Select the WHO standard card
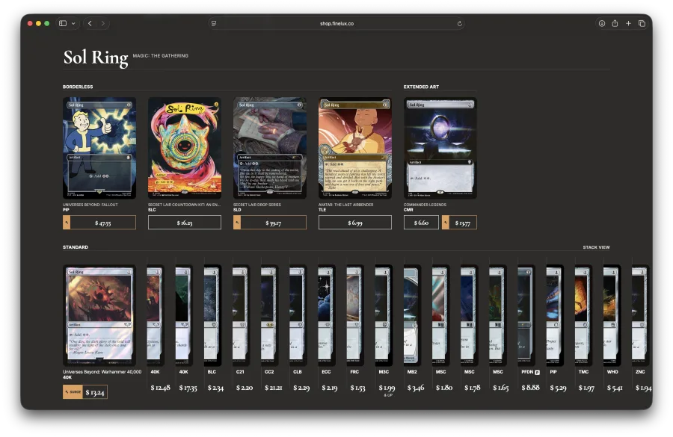 [612, 314]
